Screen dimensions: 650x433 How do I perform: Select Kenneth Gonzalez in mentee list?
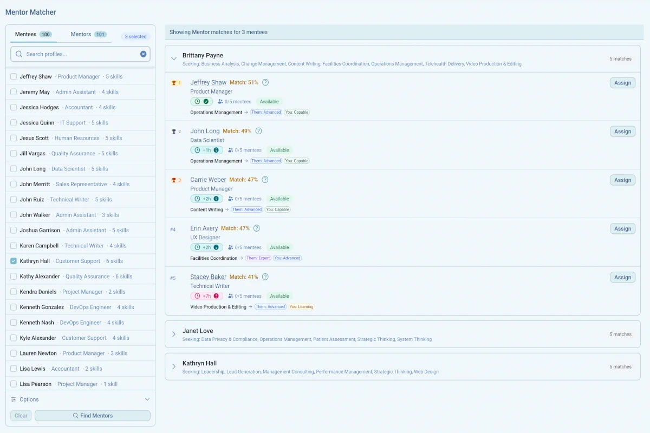80,307
